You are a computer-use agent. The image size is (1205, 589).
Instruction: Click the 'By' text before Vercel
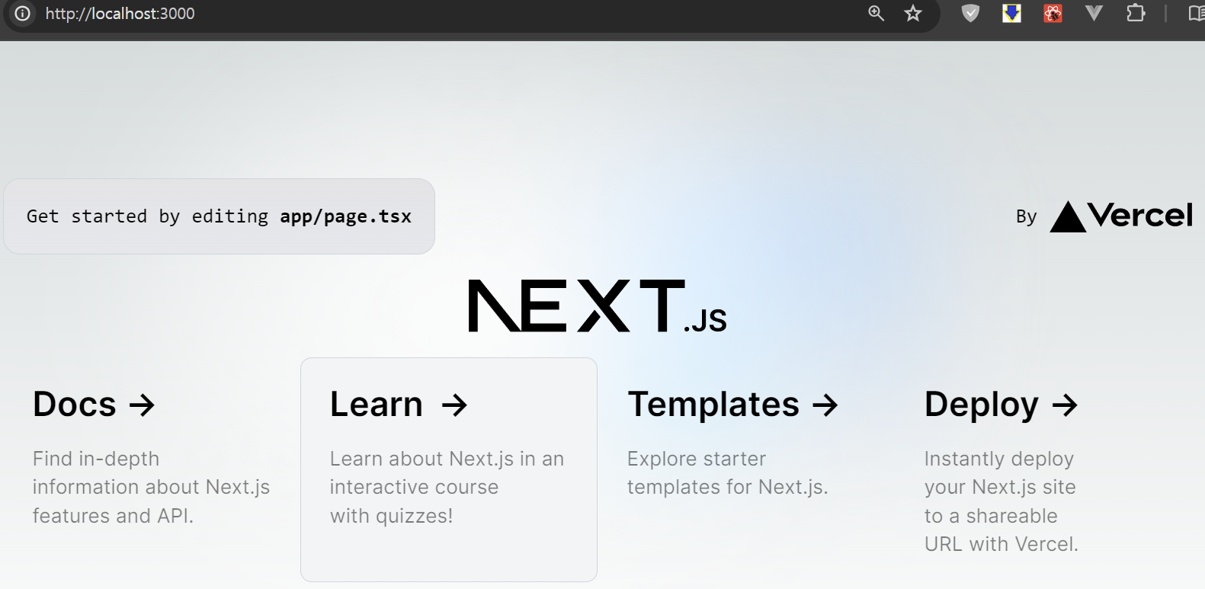[1027, 217]
